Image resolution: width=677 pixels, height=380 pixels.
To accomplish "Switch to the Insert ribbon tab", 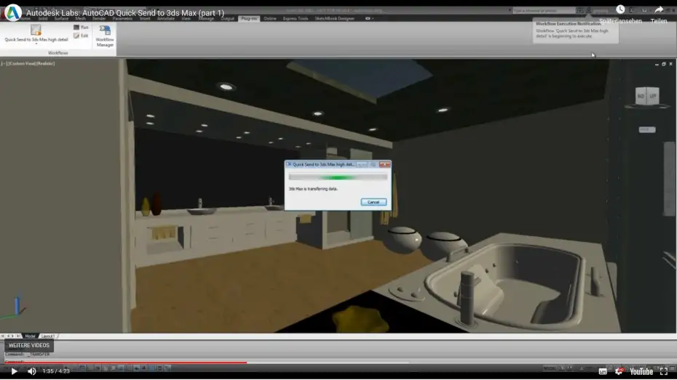I will click(145, 18).
